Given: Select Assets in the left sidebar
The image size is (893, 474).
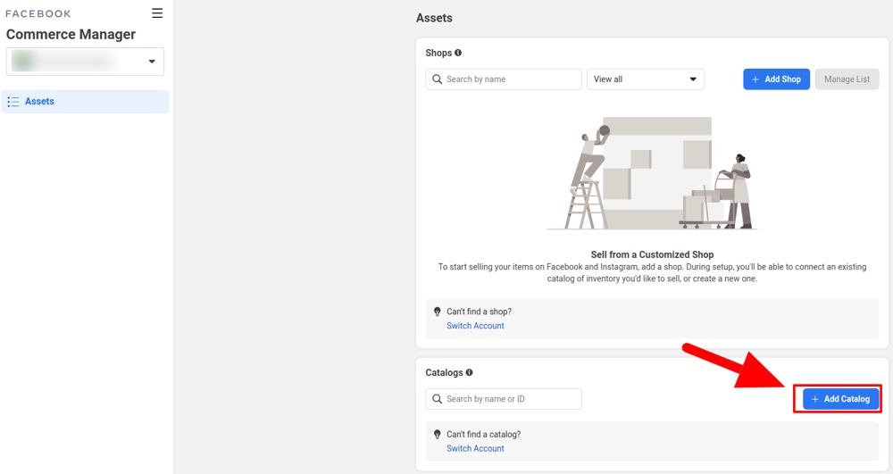Looking at the screenshot, I should tap(39, 102).
